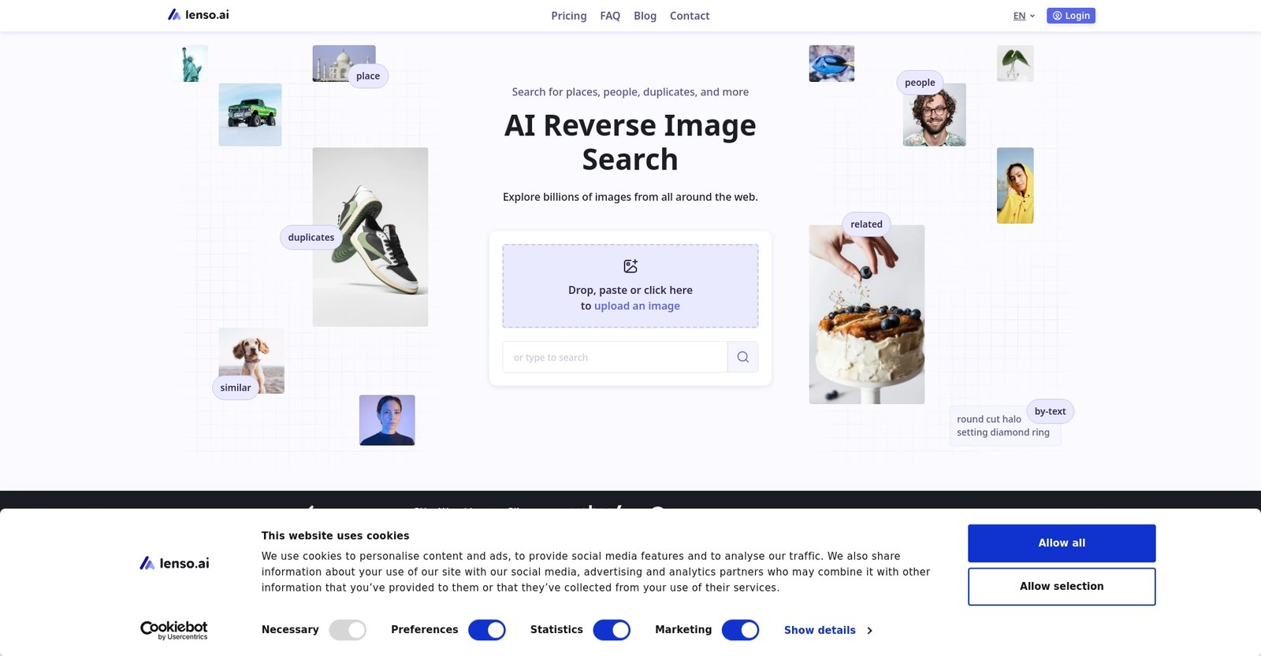Image resolution: width=1261 pixels, height=656 pixels.
Task: Click the 'similar' tag label
Action: 236,387
